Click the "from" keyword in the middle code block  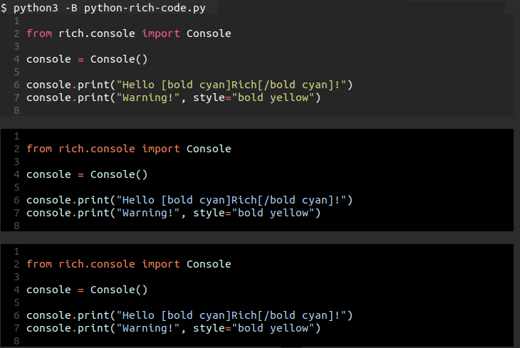pos(38,149)
